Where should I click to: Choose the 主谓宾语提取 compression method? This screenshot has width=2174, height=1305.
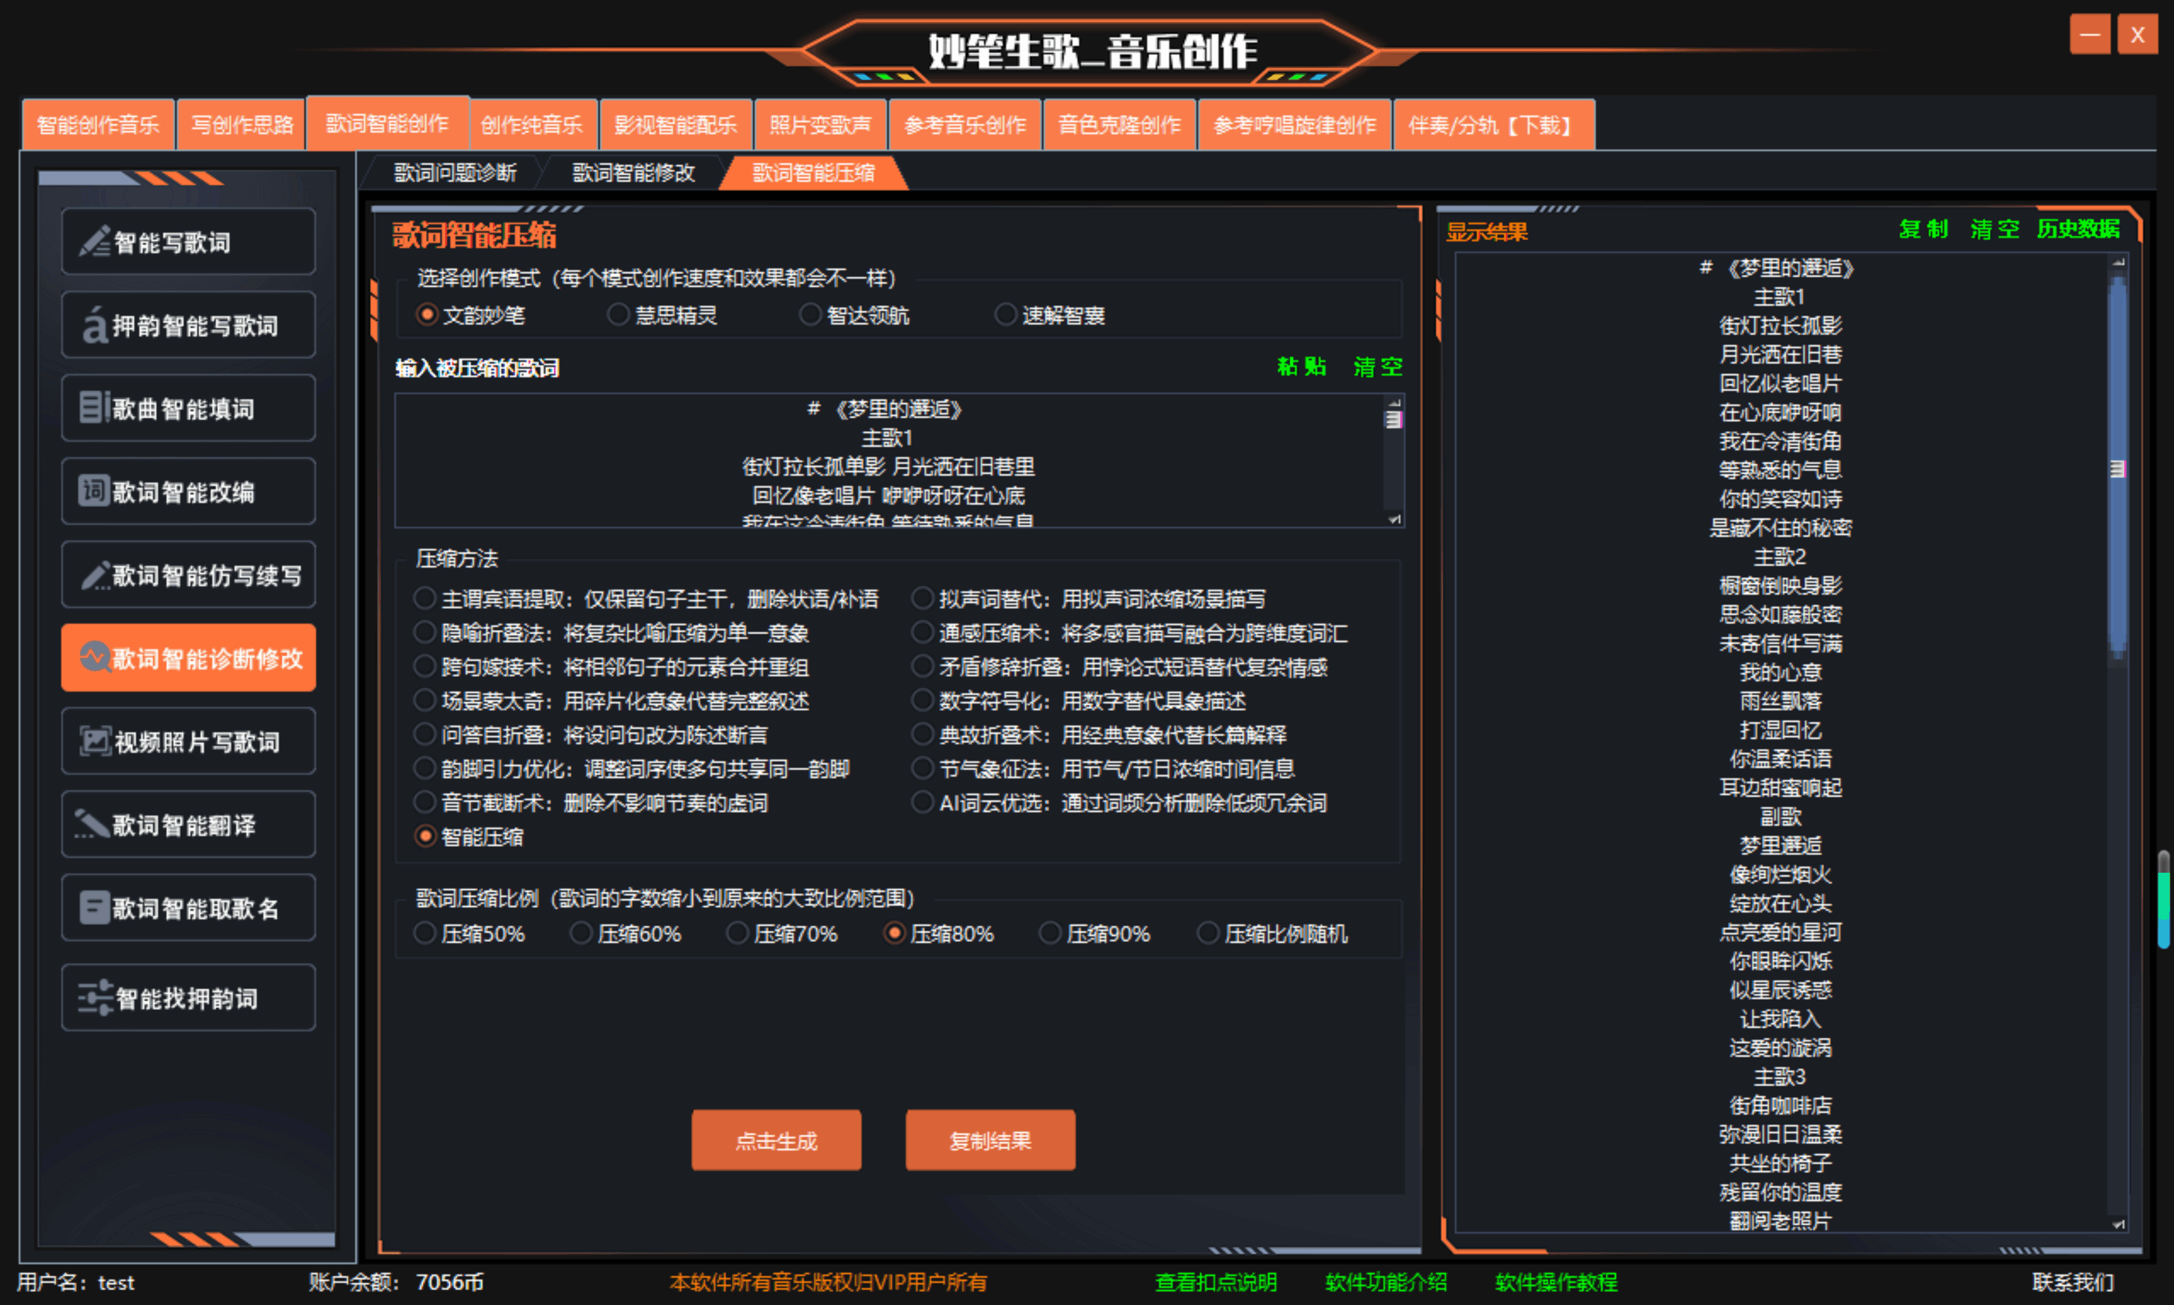pos(426,598)
